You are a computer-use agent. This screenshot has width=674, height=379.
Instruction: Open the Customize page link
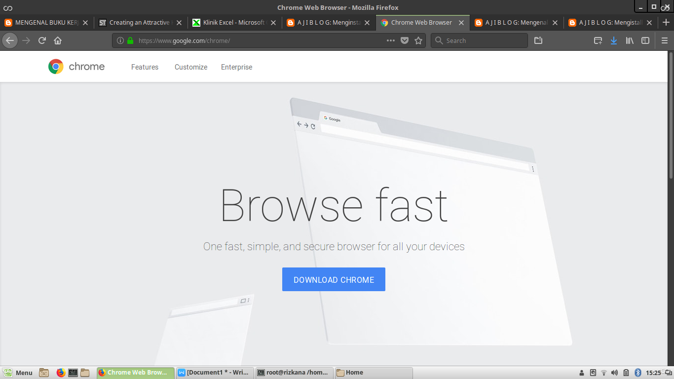pyautogui.click(x=191, y=67)
